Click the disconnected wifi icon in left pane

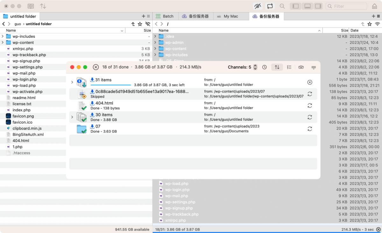click(x=148, y=24)
